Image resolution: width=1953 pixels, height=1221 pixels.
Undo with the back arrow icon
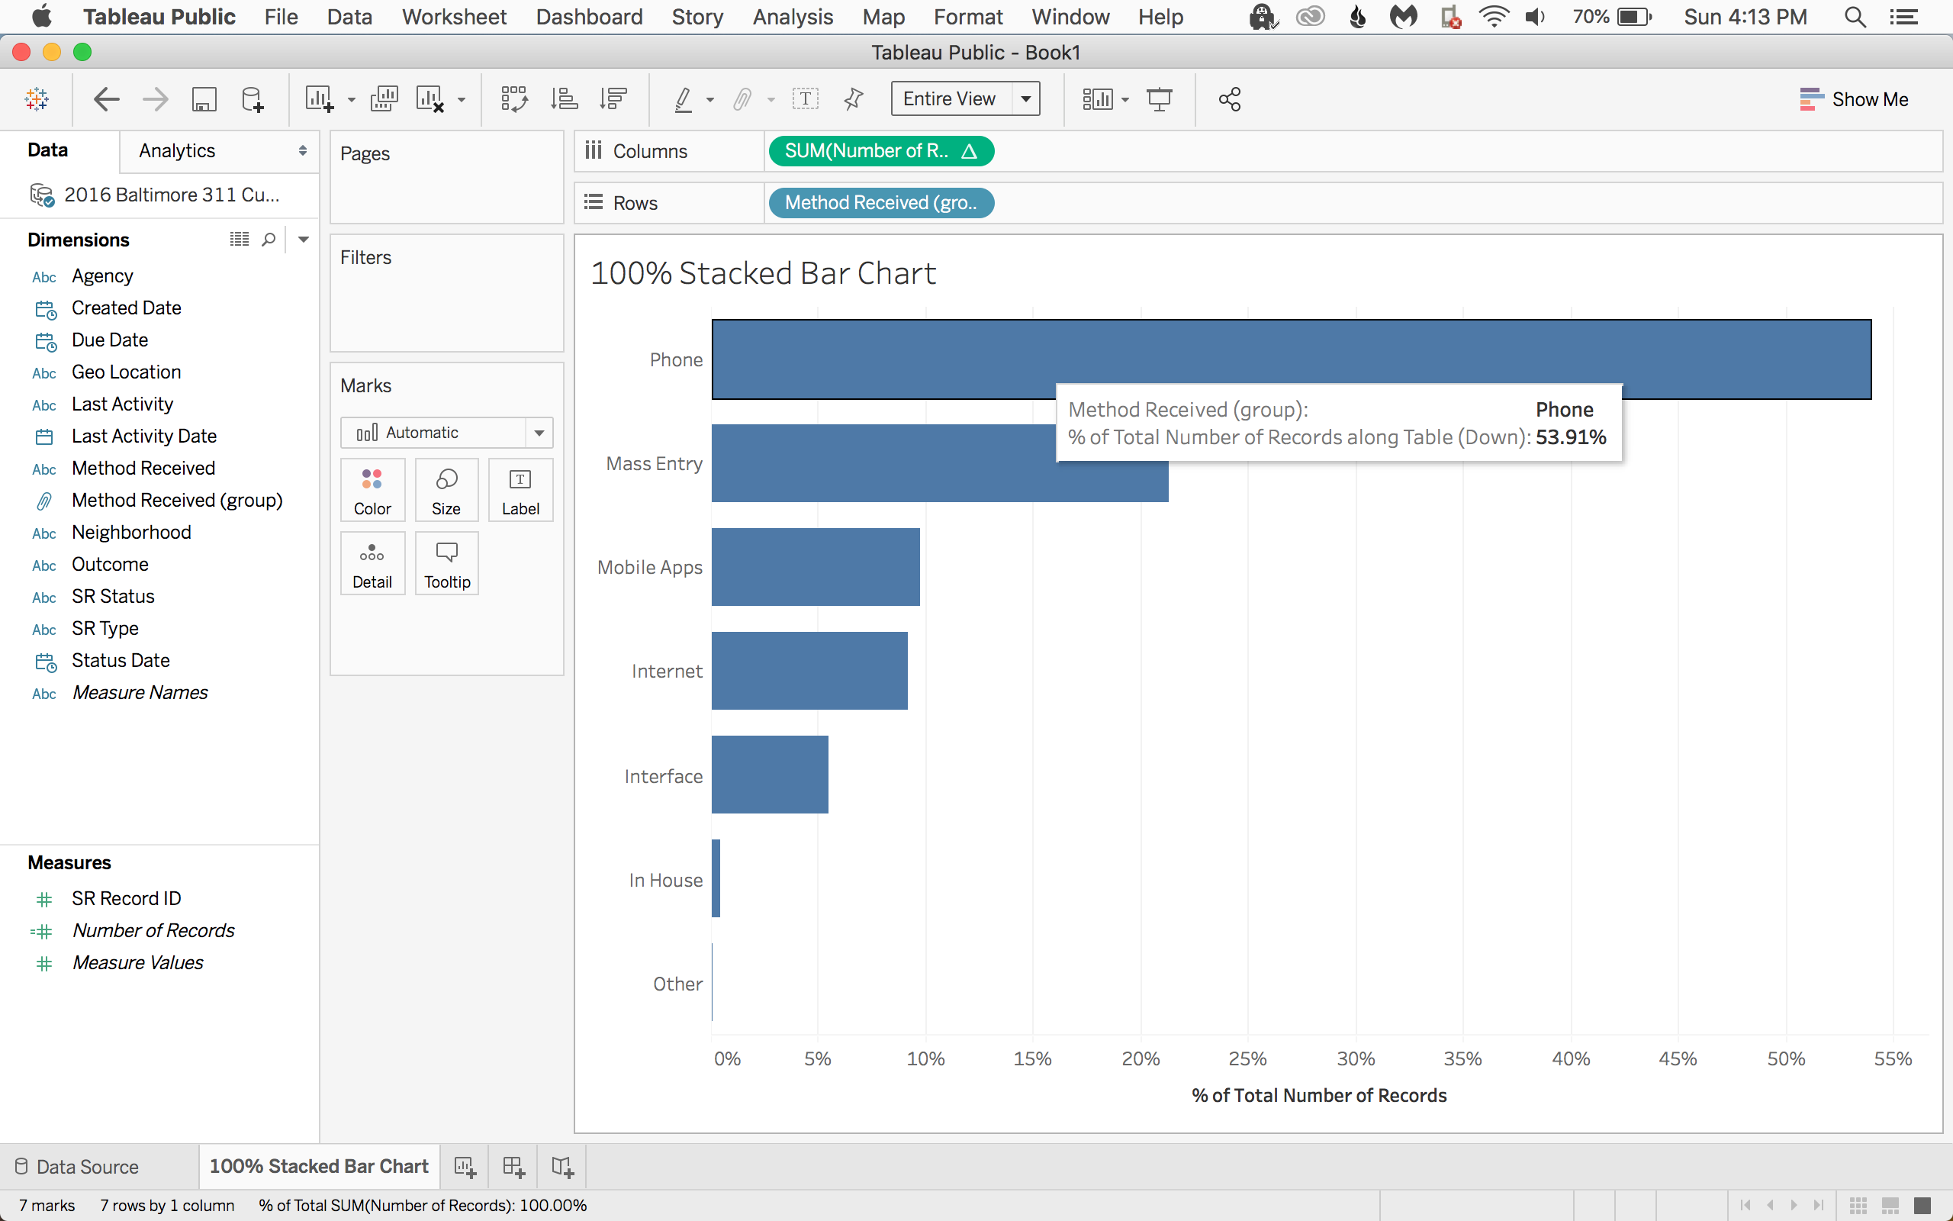(107, 99)
